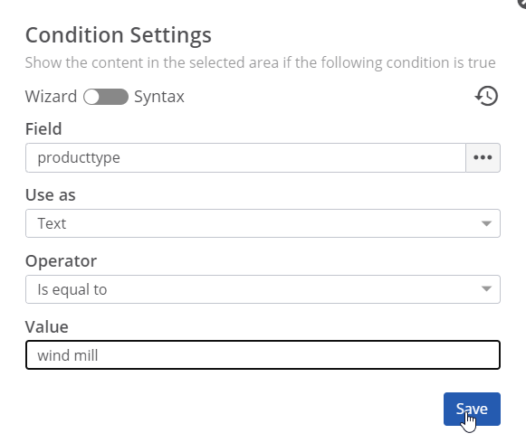Click the condition description subtitle text
The height and width of the screenshot is (443, 526).
[261, 62]
